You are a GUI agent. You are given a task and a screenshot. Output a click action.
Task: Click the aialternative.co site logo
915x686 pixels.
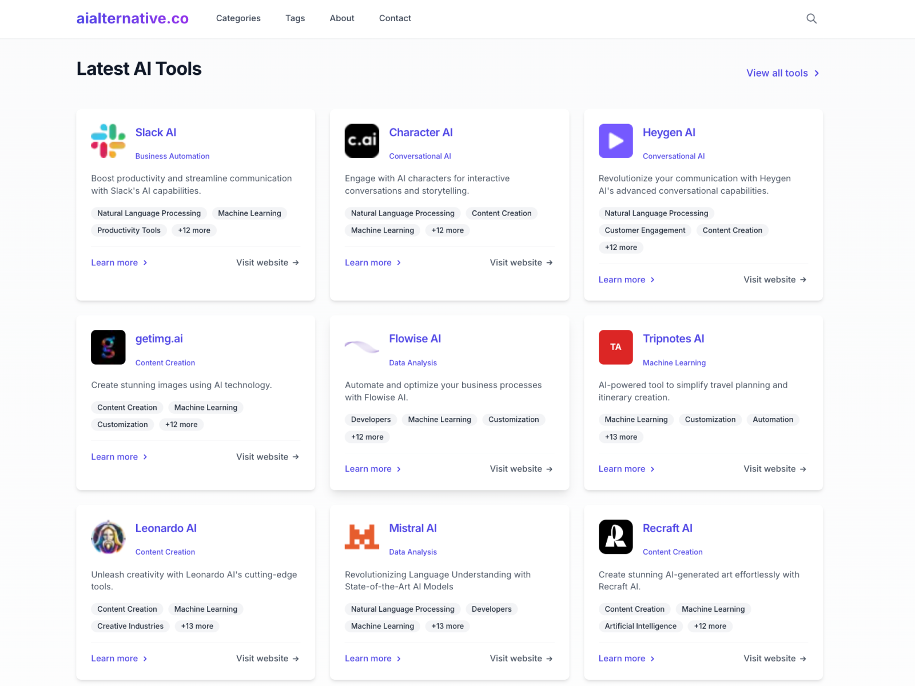[x=133, y=18]
